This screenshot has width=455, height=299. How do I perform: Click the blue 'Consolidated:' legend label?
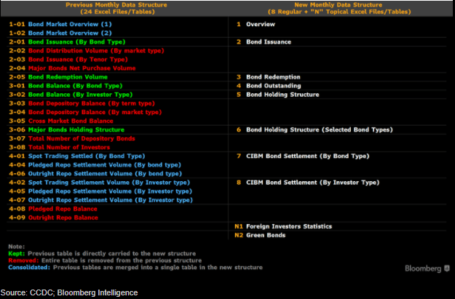29,268
